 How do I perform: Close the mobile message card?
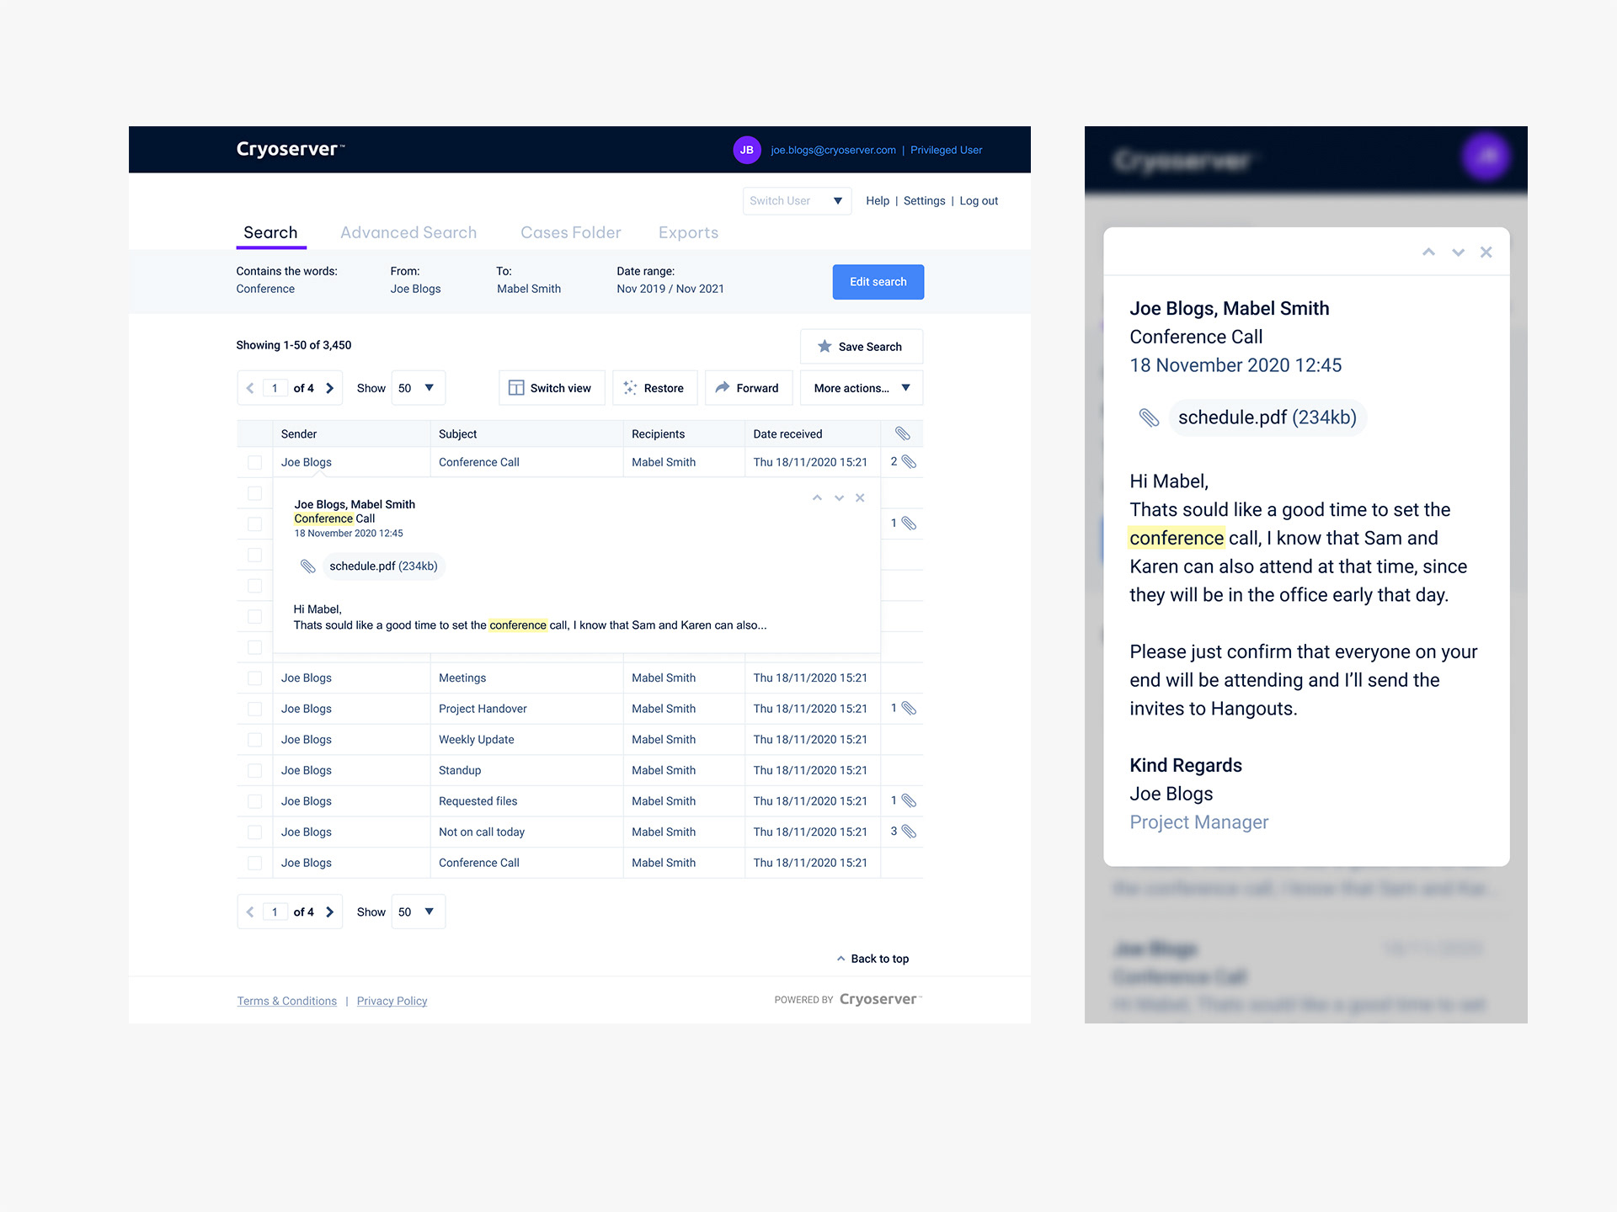pyautogui.click(x=1486, y=252)
